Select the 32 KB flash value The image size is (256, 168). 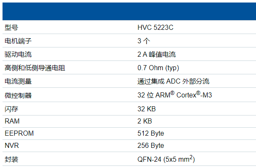coord(146,109)
